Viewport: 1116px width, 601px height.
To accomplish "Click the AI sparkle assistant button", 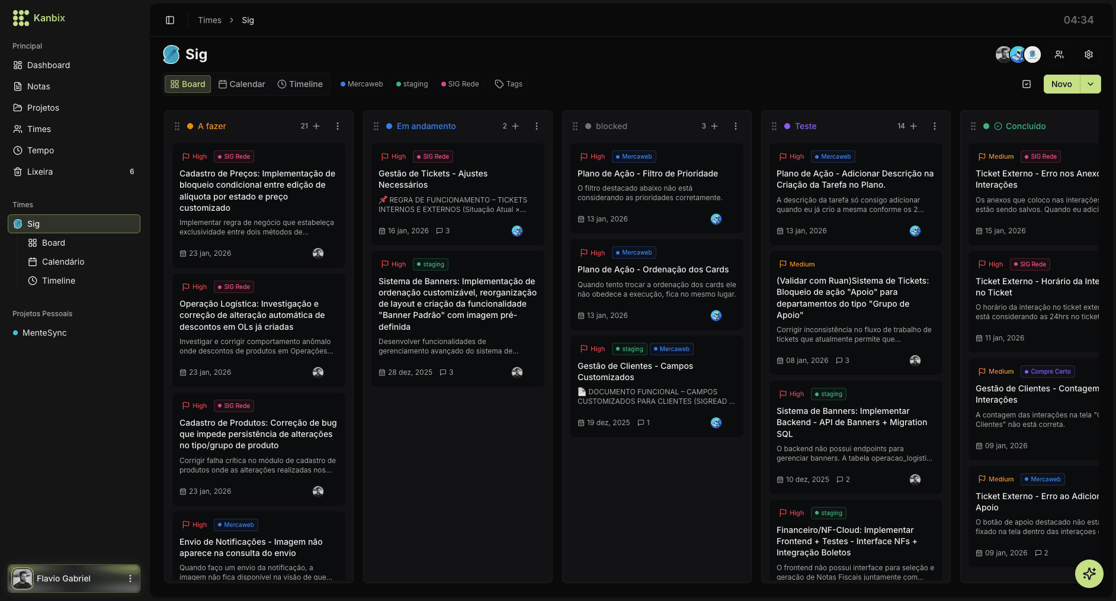I will point(1089,573).
